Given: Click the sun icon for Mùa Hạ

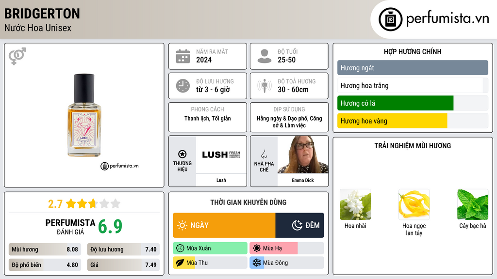Looking at the screenshot, I should (257, 248).
